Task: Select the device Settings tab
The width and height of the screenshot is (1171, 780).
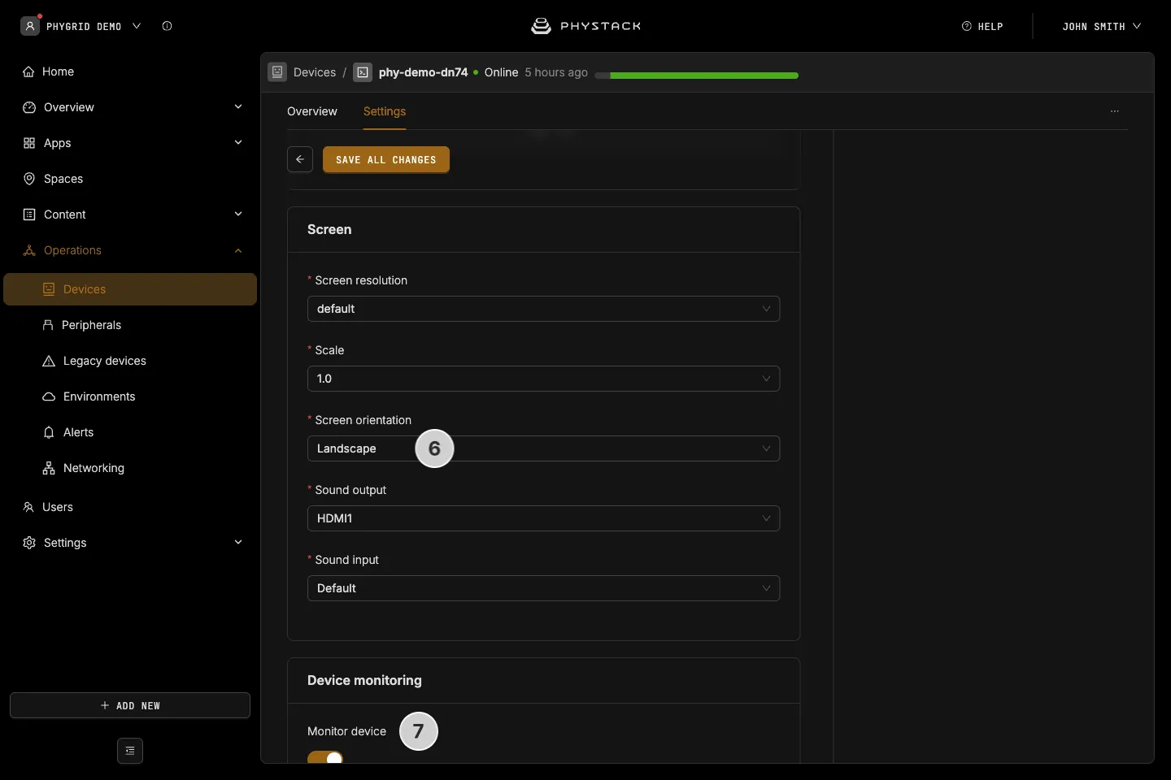Action: tap(385, 111)
